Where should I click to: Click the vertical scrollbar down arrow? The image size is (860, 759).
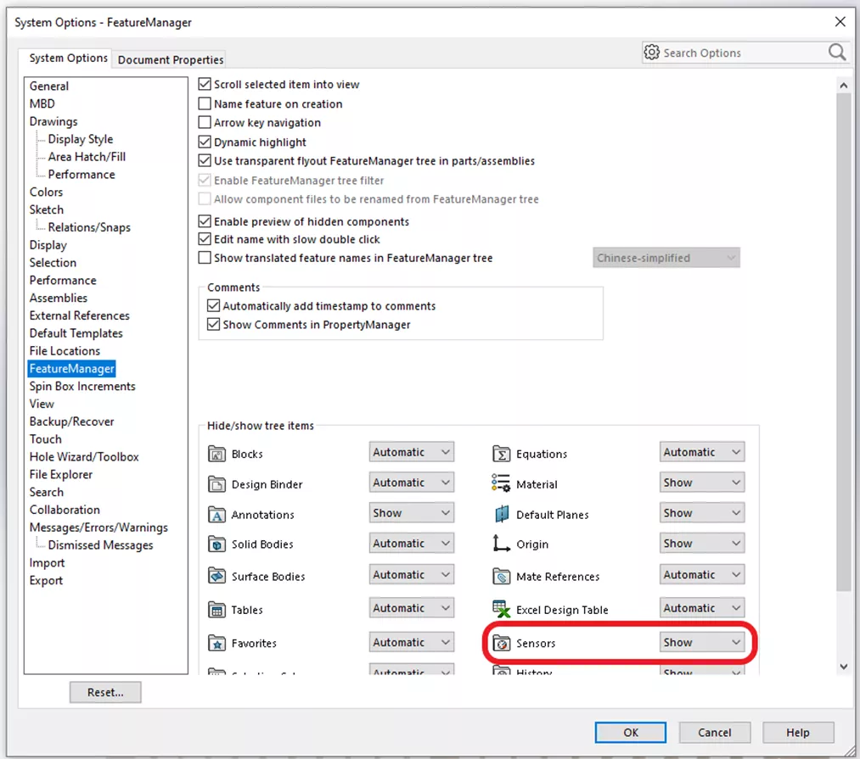pyautogui.click(x=843, y=667)
